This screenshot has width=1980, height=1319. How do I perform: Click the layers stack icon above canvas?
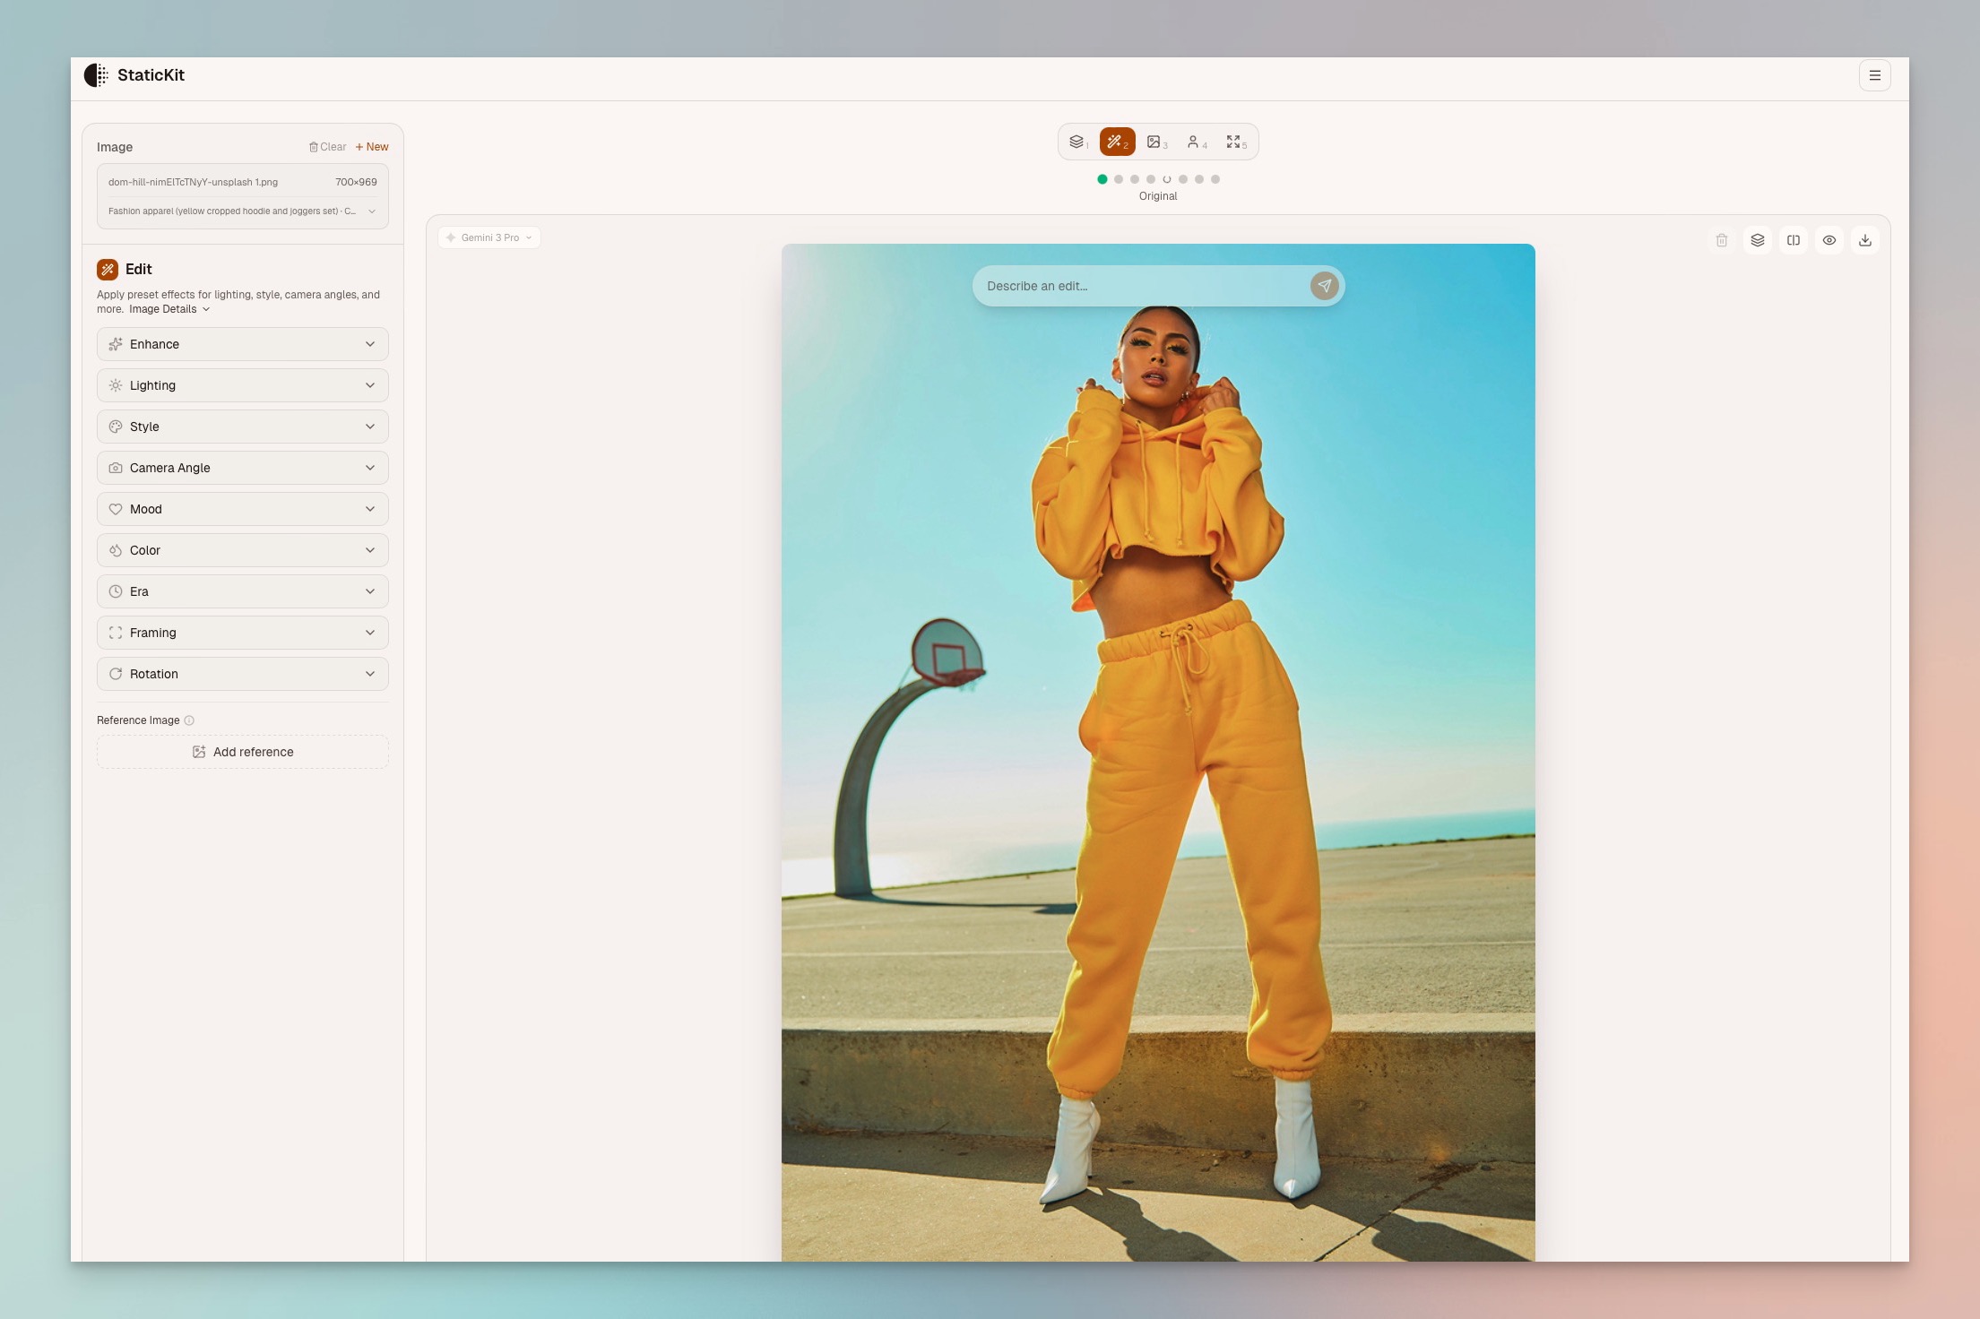tap(1757, 240)
